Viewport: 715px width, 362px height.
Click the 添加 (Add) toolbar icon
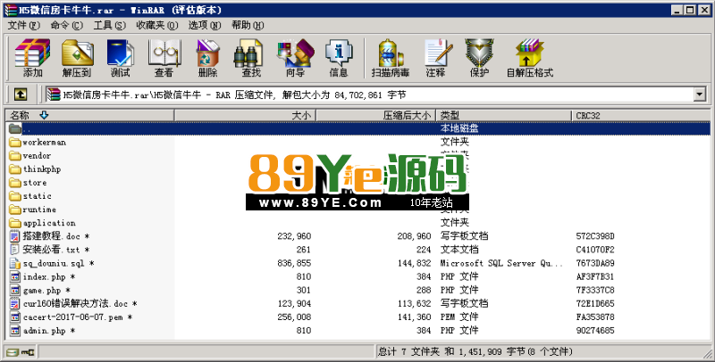point(32,53)
